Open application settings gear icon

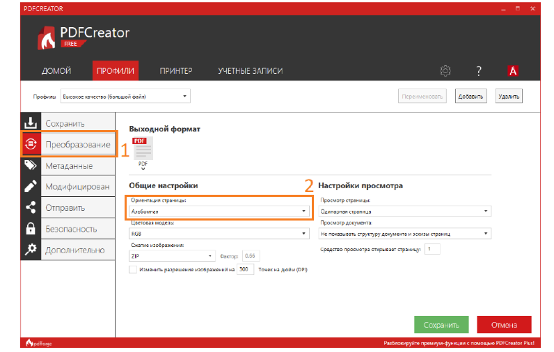coord(445,71)
